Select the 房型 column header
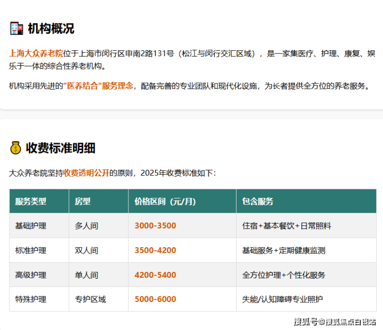 [83, 201]
